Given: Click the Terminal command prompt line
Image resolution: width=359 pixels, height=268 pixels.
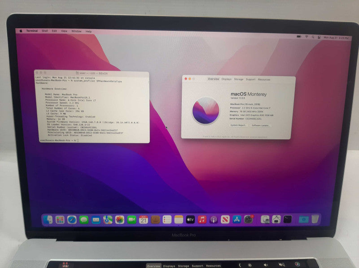Looking at the screenshot, I should tap(59, 140).
